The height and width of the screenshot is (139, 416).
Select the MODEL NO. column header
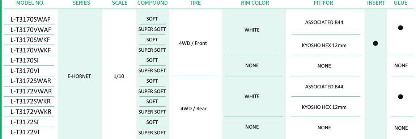[30, 3]
